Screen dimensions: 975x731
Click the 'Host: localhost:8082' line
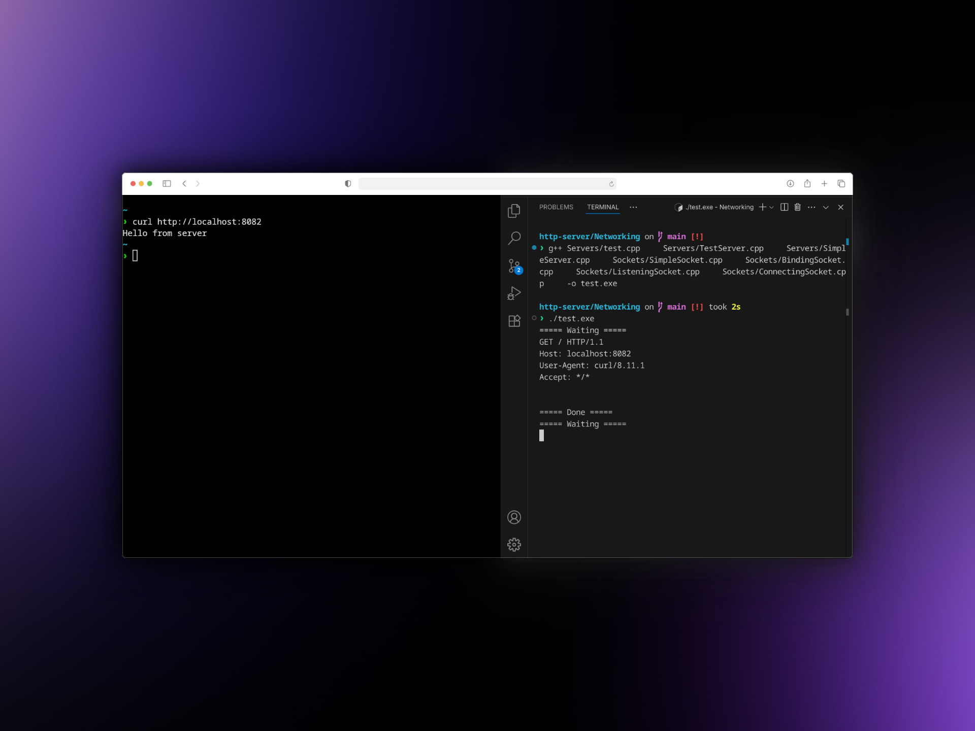(585, 354)
